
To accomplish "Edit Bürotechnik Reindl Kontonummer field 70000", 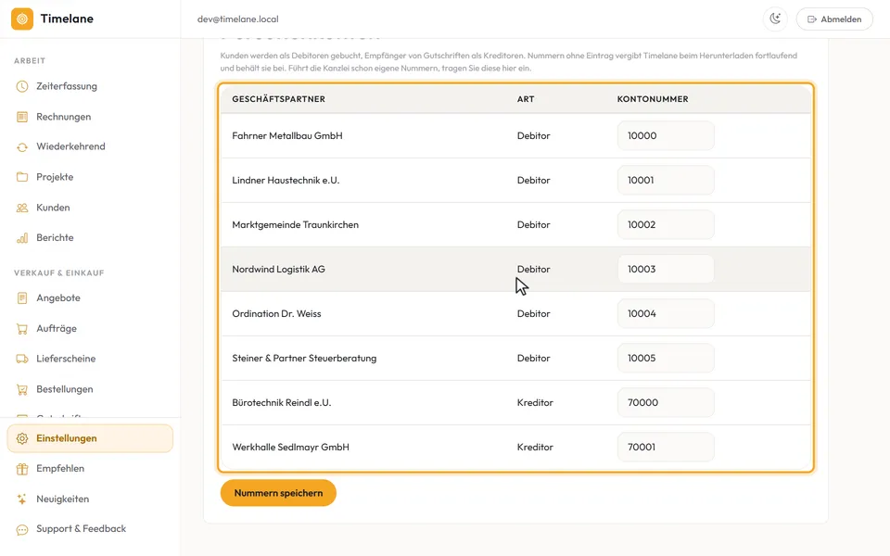I will (x=666, y=402).
